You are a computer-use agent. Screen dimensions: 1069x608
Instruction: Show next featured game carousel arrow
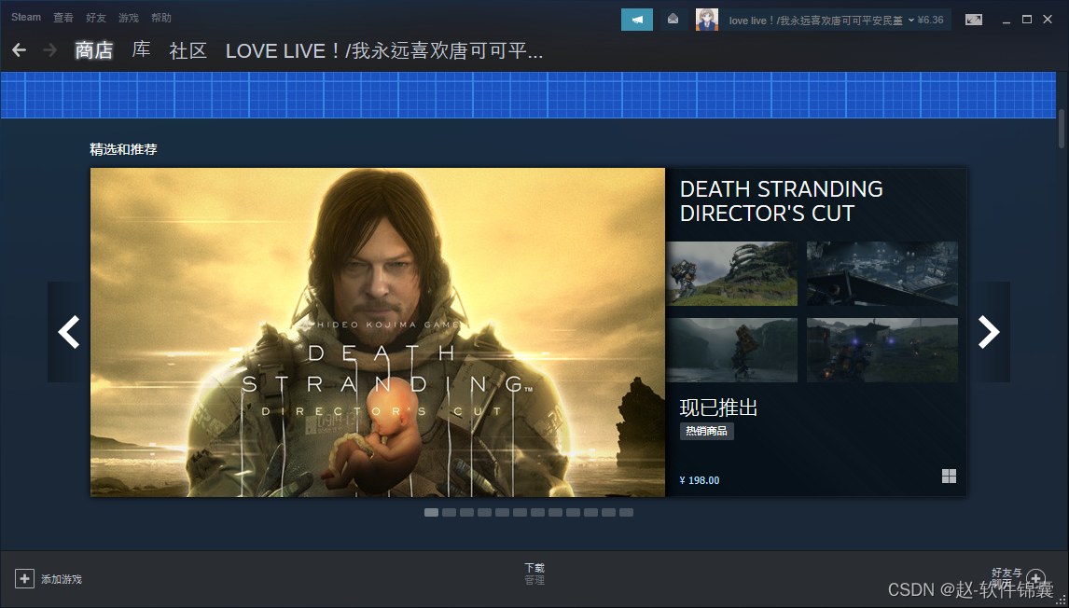point(989,332)
